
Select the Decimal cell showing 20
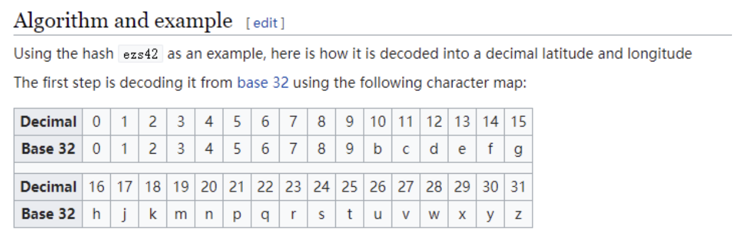(x=209, y=188)
